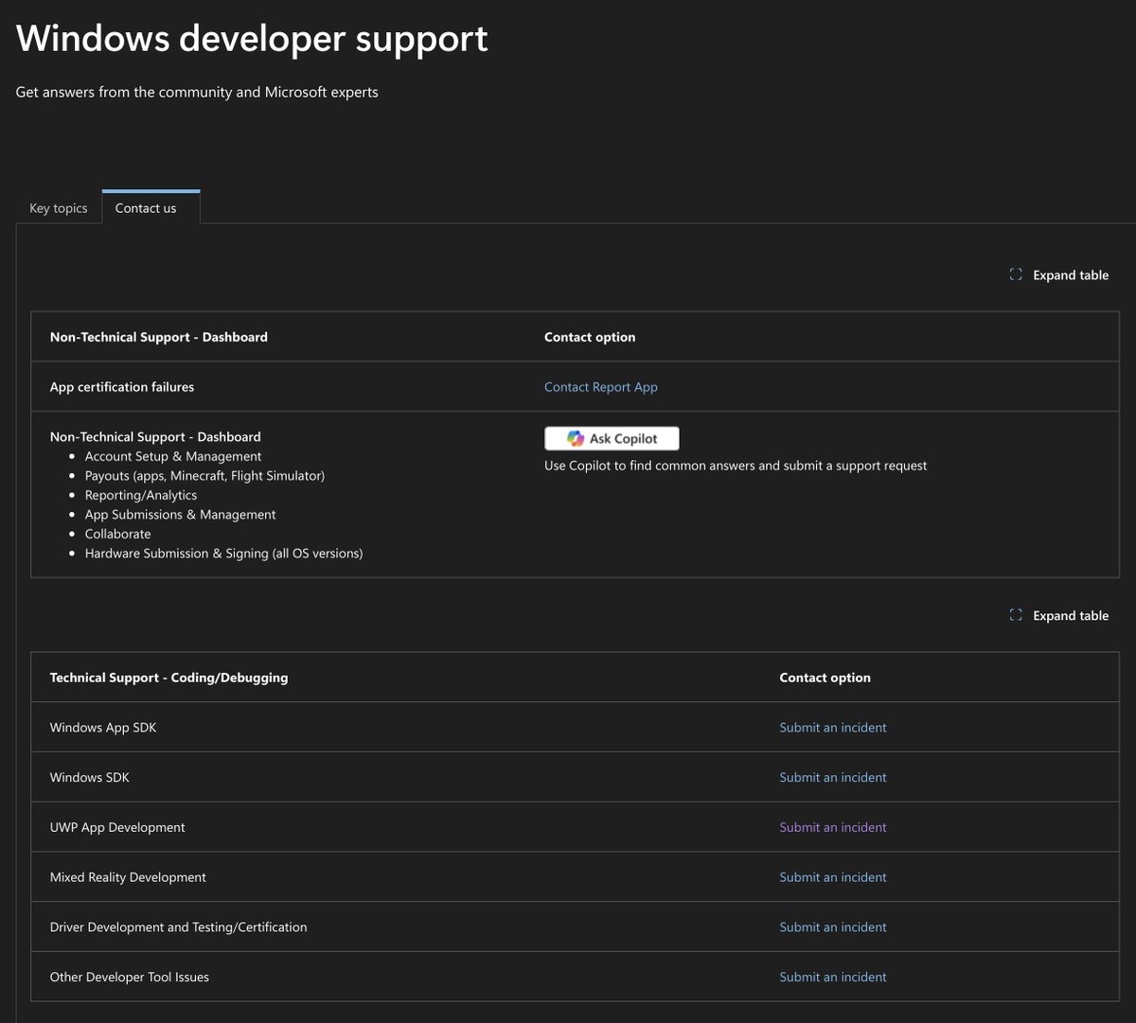Click 'App Submissions & Management' list item
Viewport: 1136px width, 1023px height.
pos(181,515)
